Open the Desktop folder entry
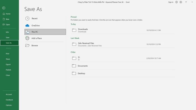 [x=123, y=73]
